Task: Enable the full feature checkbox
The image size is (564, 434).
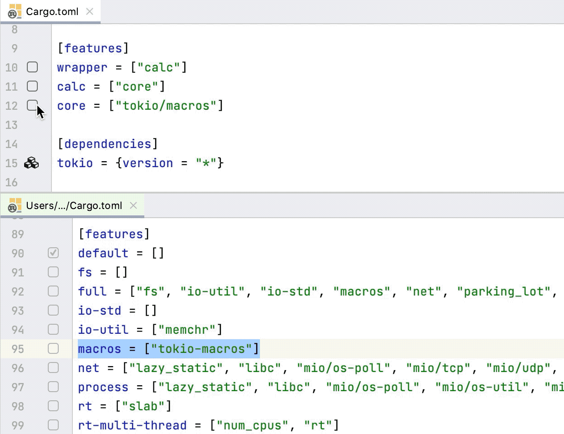Action: [53, 291]
